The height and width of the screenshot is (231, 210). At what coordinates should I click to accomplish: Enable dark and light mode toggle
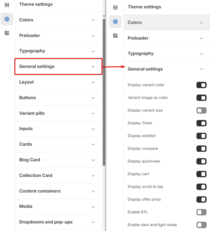(x=201, y=225)
